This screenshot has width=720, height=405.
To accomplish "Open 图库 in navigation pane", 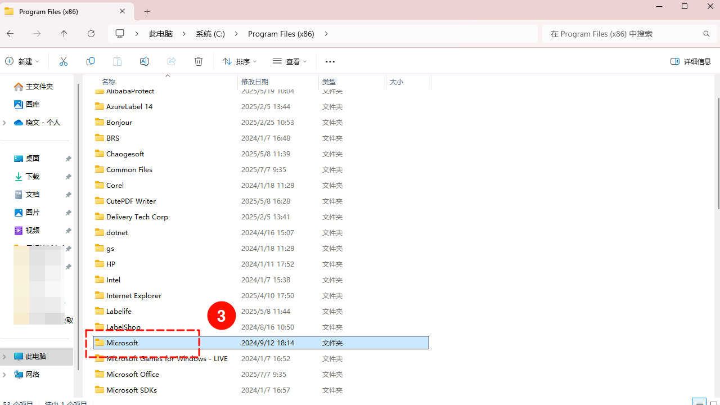I will 27,104.
